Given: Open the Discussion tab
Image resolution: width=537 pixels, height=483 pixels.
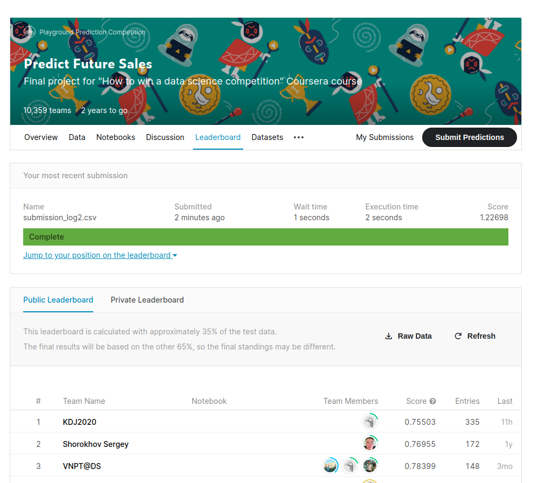Looking at the screenshot, I should (x=165, y=137).
